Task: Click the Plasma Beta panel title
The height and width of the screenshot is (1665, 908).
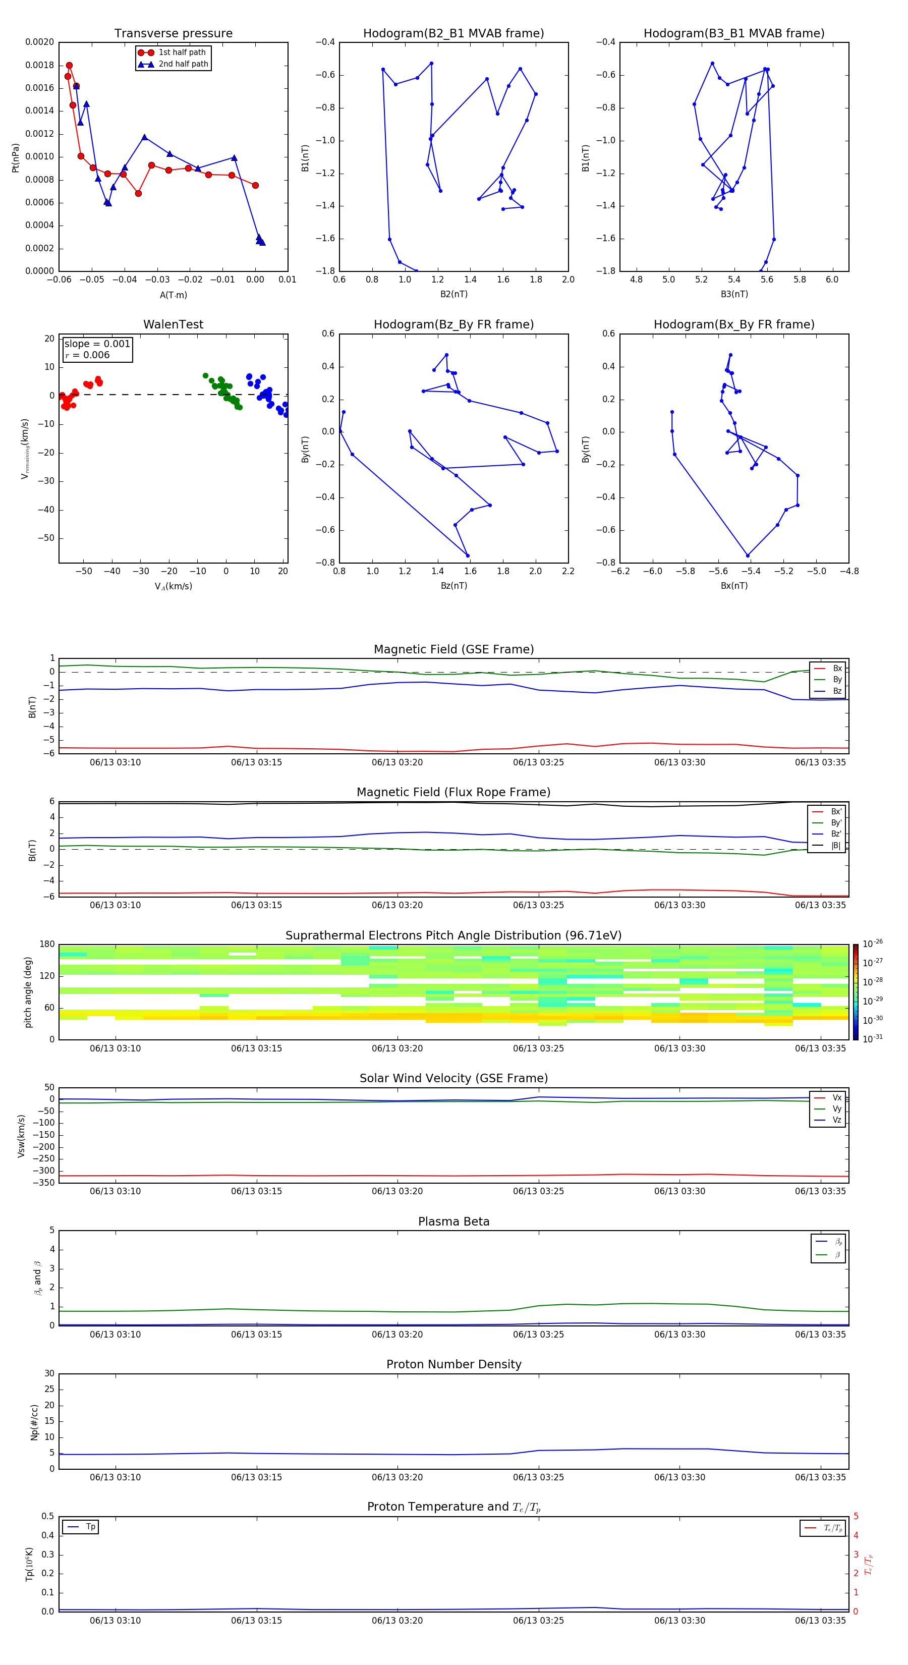Action: coord(453,1222)
